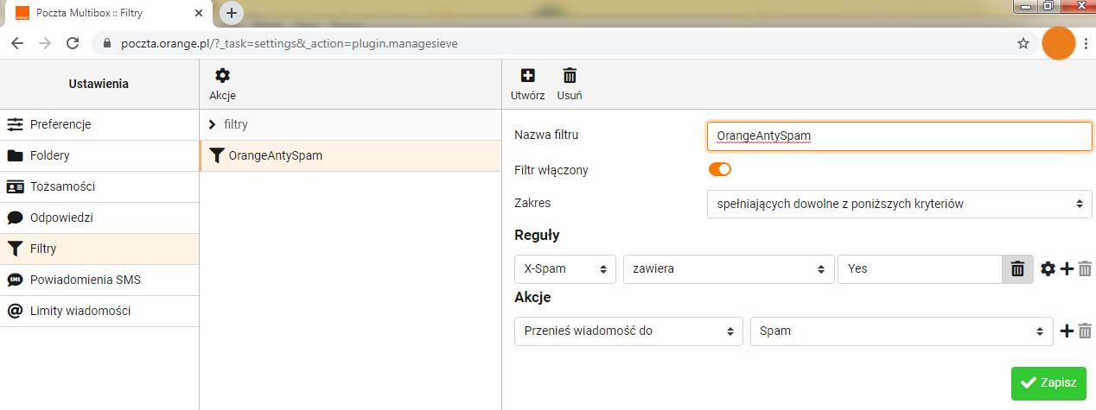This screenshot has height=410, width=1096.
Task: Open the X-Spam header dropdown
Action: (565, 268)
